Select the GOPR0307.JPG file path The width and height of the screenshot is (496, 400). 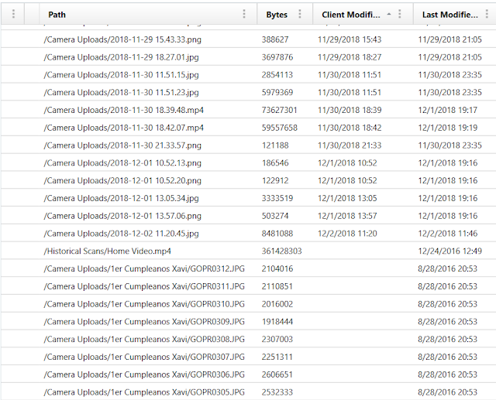coord(144,357)
